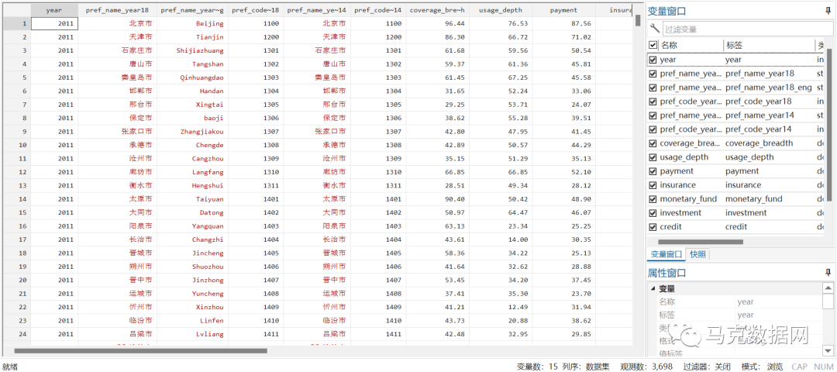Select the 87.56 payment cell
This screenshot has width=837, height=372.
pos(563,23)
